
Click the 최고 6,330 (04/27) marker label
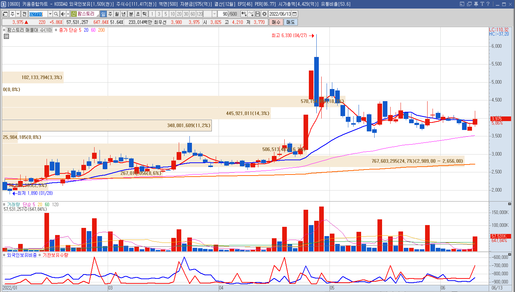[x=289, y=36]
